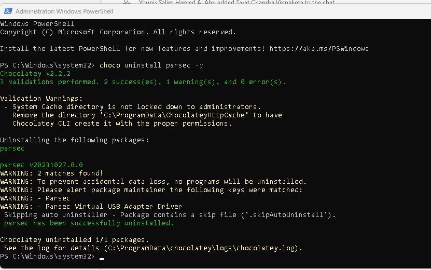The width and height of the screenshot is (431, 270).
Task: Click the ChocolateyHttpCache directory path
Action: coord(174,115)
